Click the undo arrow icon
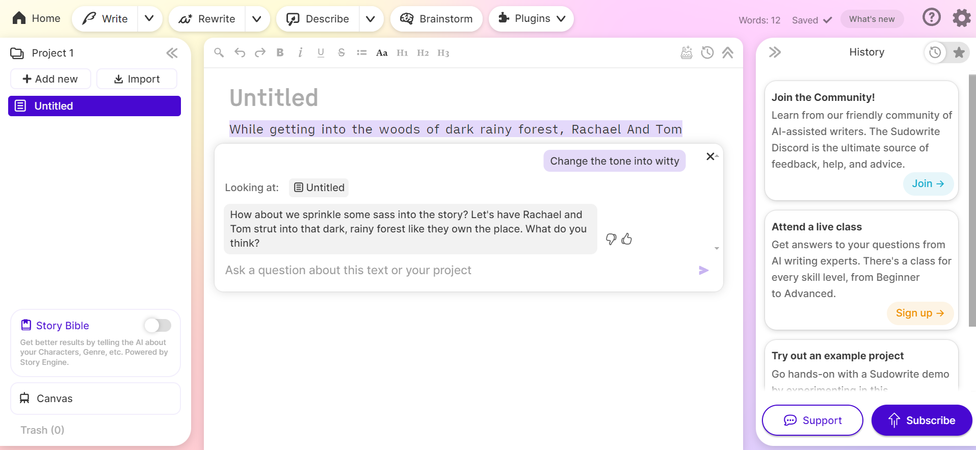Image resolution: width=976 pixels, height=450 pixels. (240, 52)
